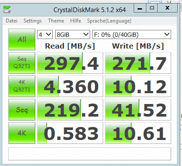
Task: Click the Read [MB/s] column header
Action: coord(70,46)
